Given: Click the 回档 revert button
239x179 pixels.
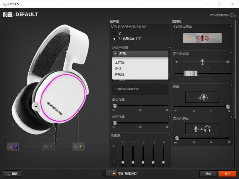Looking at the screenshot, I should [x=208, y=174].
